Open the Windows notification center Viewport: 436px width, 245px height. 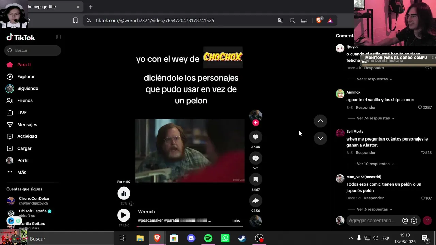pos(425,238)
